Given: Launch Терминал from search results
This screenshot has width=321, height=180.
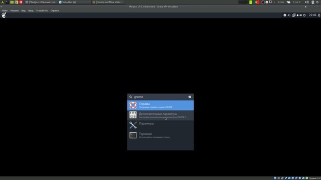Looking at the screenshot, I should click(x=160, y=135).
